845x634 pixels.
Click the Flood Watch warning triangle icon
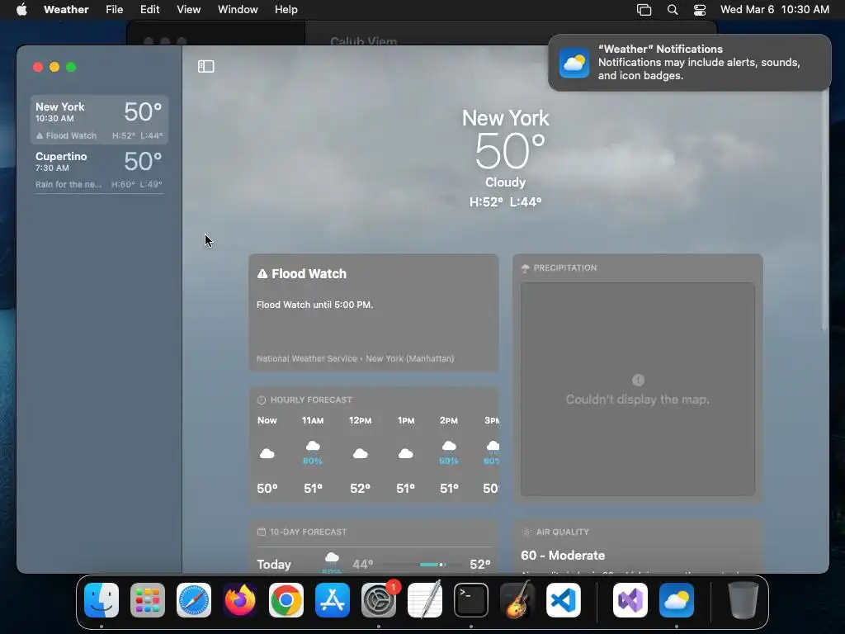262,274
